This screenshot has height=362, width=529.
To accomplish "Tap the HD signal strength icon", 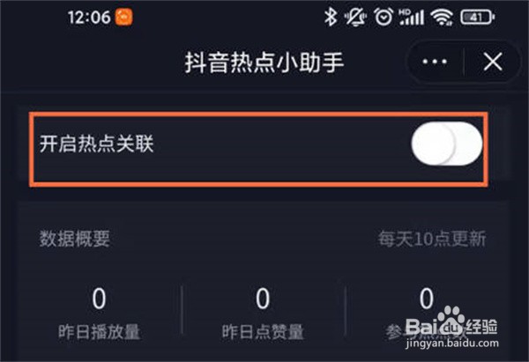I will click(411, 17).
